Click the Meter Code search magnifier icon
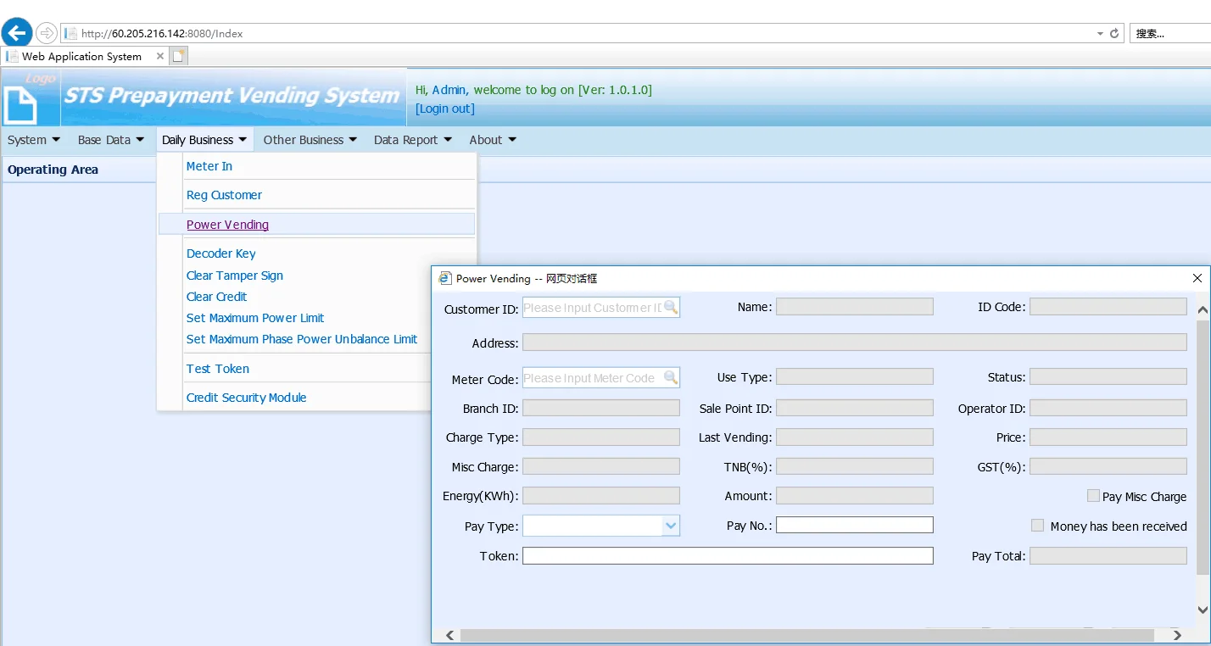This screenshot has width=1211, height=646. [670, 377]
